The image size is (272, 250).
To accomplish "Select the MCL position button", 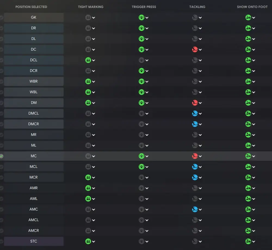I will 34,167.
